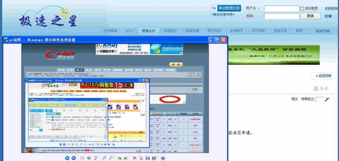Click the 返回列表 button

coord(323,76)
